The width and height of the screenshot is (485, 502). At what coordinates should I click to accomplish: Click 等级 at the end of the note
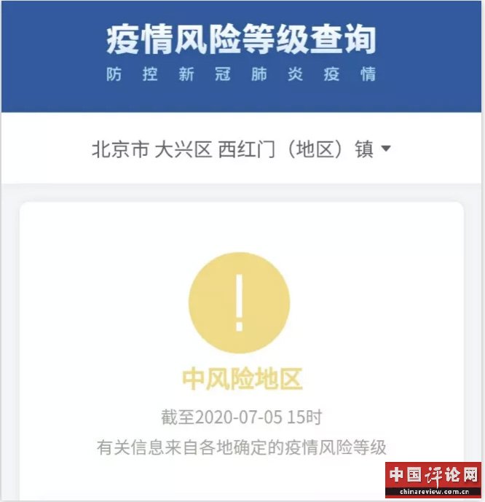369,447
